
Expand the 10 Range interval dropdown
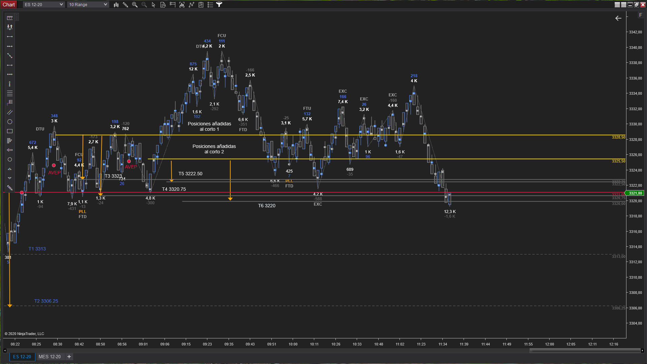[88, 5]
